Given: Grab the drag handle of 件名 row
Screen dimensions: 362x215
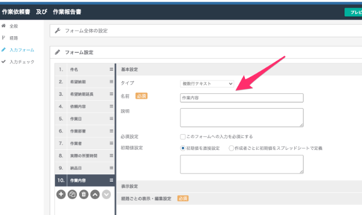Looking at the screenshot, I should (111, 69).
